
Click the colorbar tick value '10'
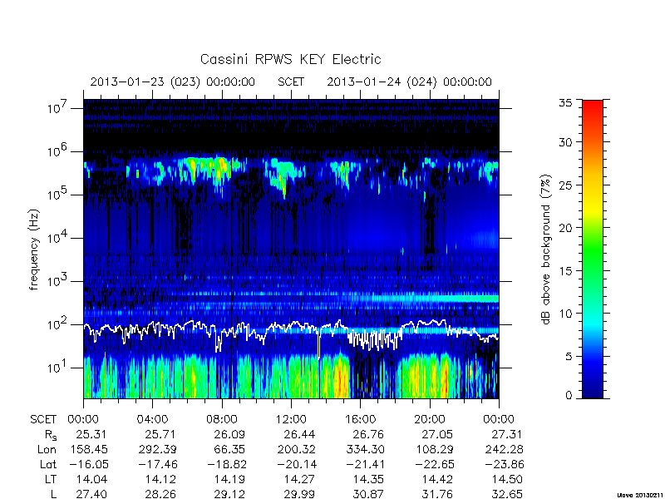click(565, 314)
